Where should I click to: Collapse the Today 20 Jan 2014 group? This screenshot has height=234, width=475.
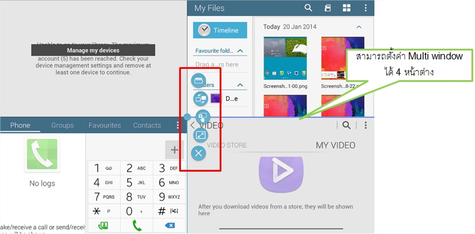pyautogui.click(x=359, y=27)
